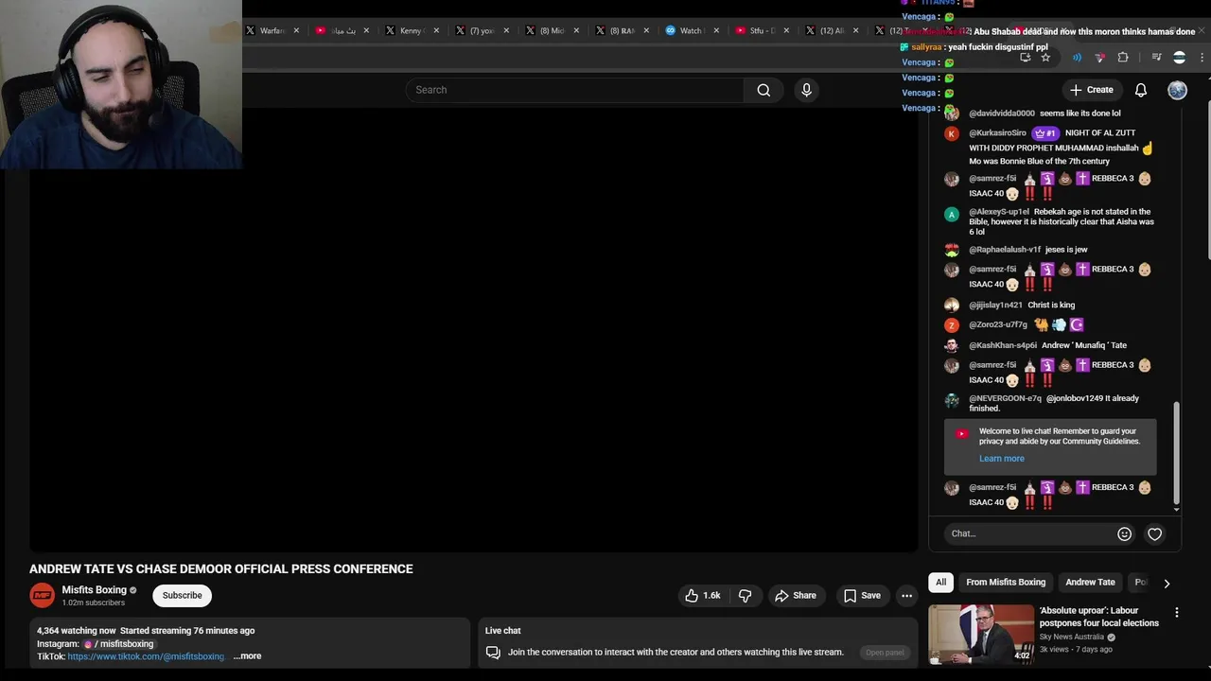Click @AlexeyS-up1el chat username
The image size is (1211, 681).
[x=999, y=212]
